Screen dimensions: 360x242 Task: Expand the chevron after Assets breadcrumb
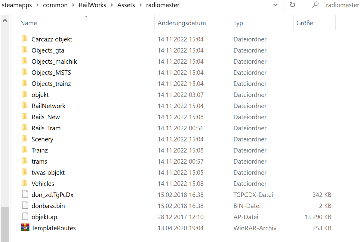(x=140, y=5)
